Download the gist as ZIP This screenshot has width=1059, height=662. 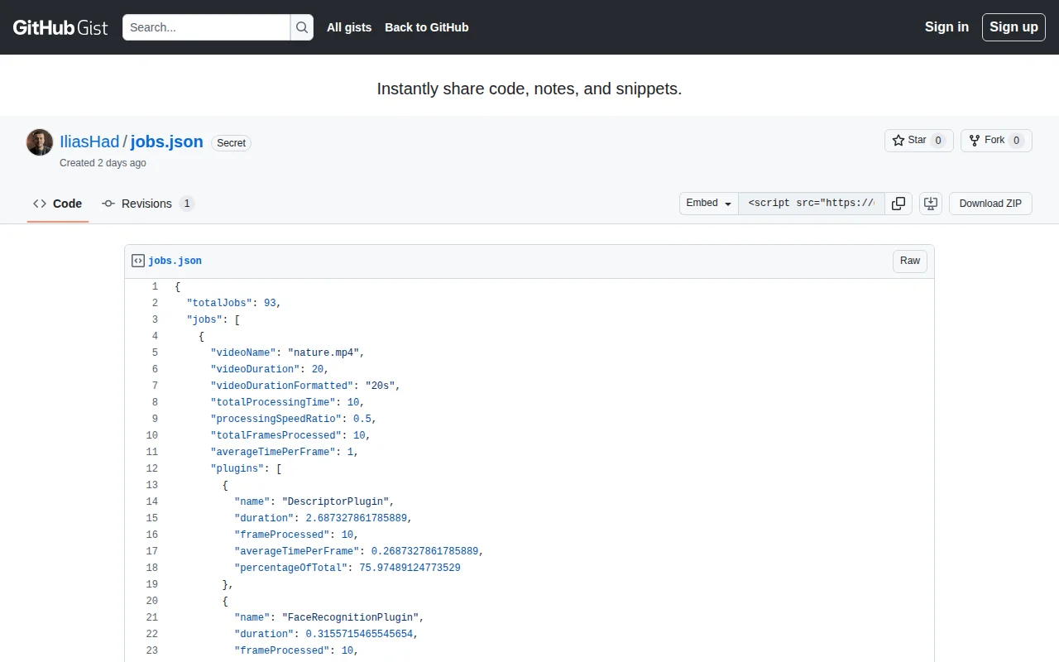990,204
